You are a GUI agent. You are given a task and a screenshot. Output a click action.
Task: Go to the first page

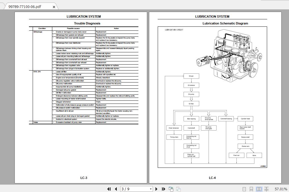point(109,189)
